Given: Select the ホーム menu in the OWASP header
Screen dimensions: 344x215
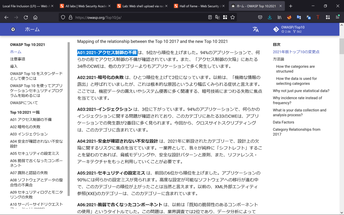Looking at the screenshot, I should (x=32, y=29).
